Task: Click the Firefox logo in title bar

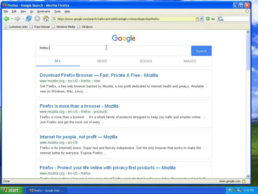Action: click(5, 5)
